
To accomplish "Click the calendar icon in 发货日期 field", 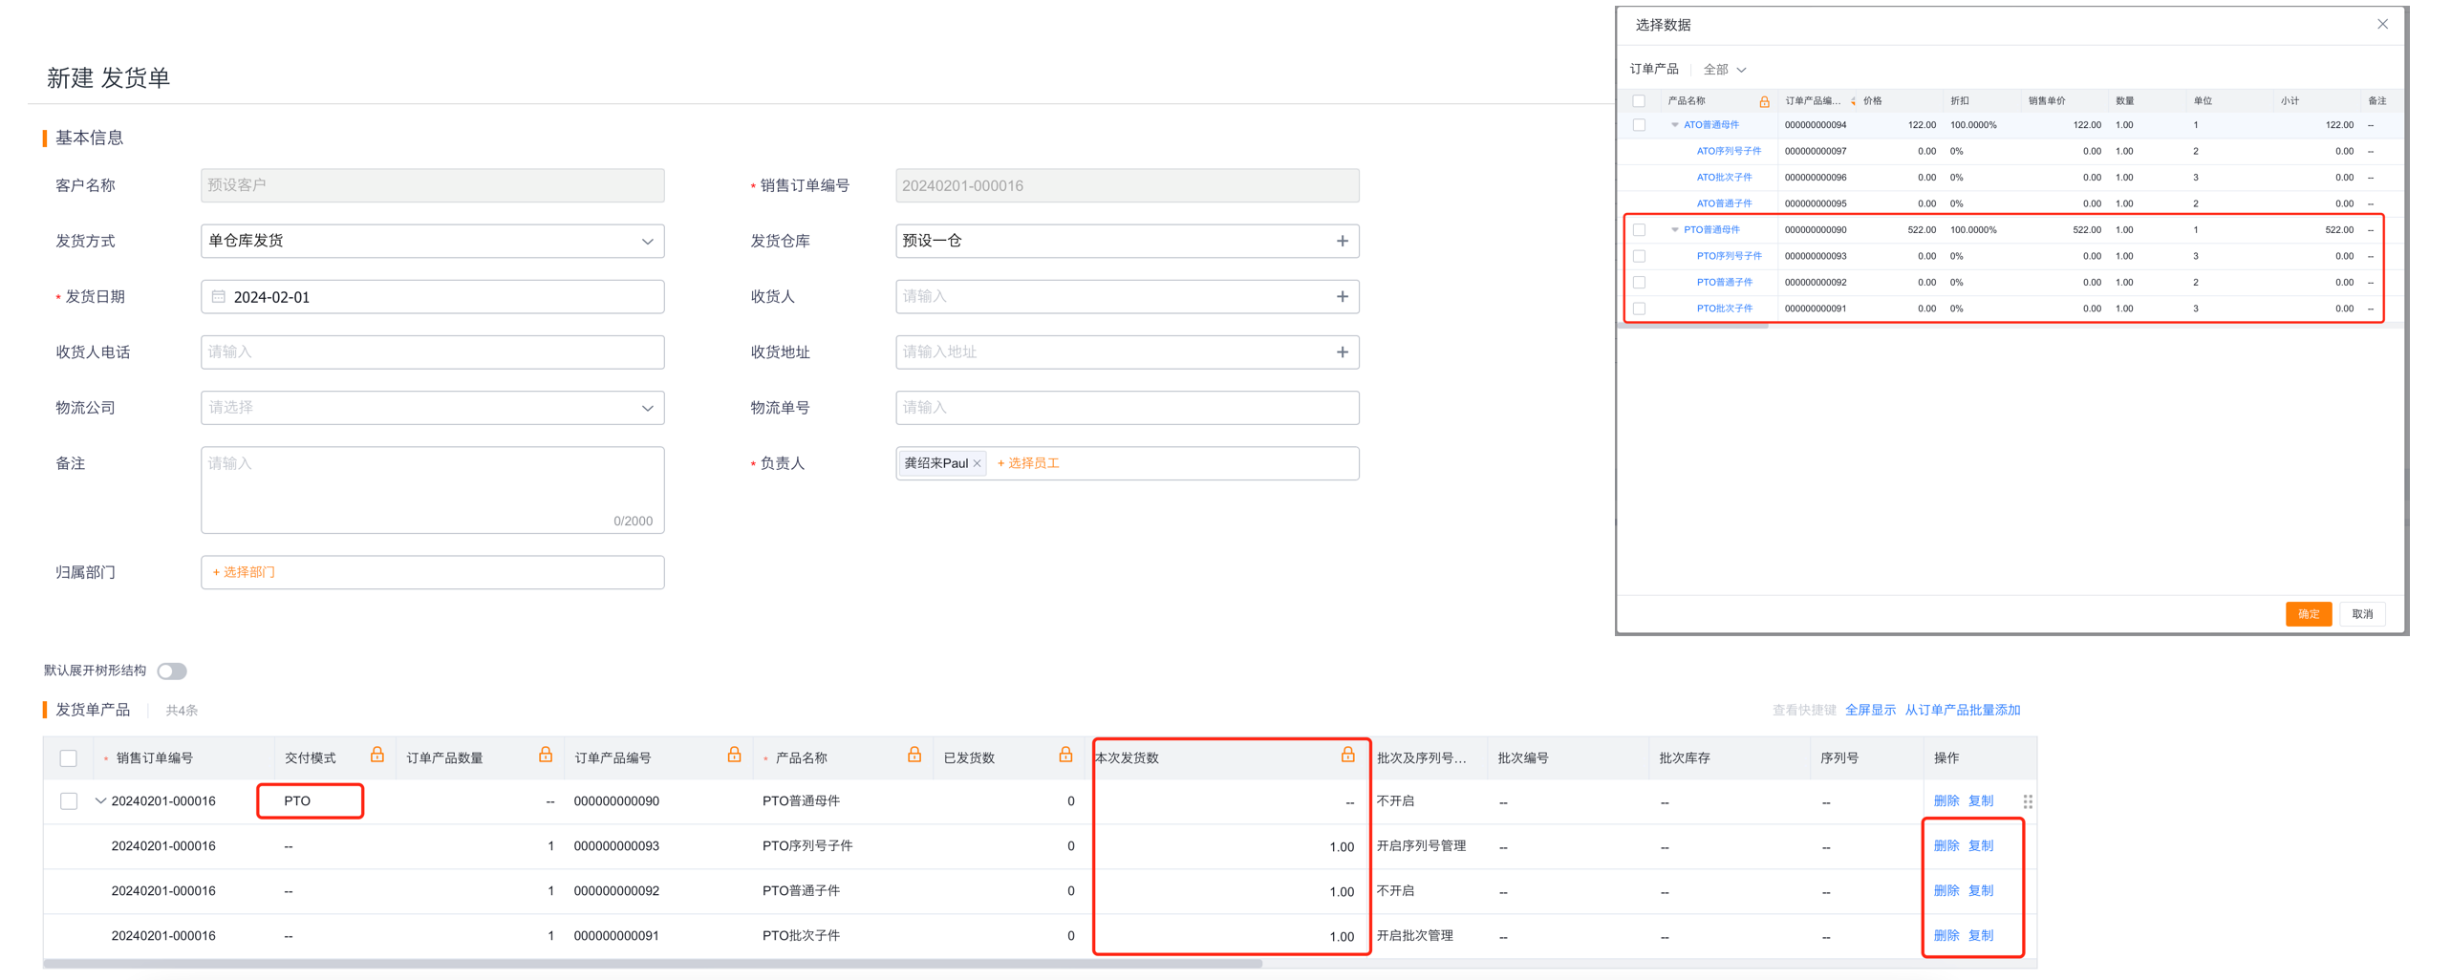I will (218, 296).
